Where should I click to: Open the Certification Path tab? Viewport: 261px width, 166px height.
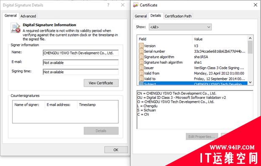tap(178, 16)
